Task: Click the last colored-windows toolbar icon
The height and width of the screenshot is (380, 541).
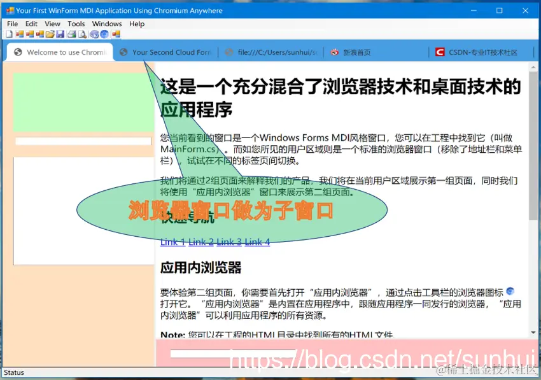Action: (116, 34)
